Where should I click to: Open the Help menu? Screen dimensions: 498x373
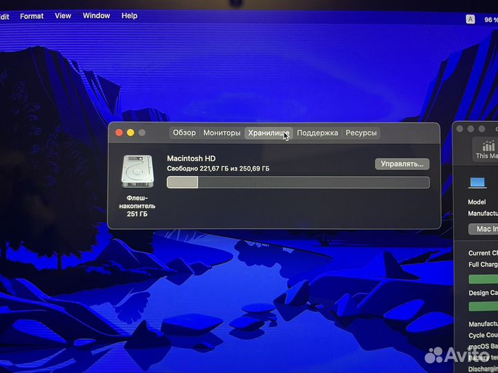coord(129,15)
